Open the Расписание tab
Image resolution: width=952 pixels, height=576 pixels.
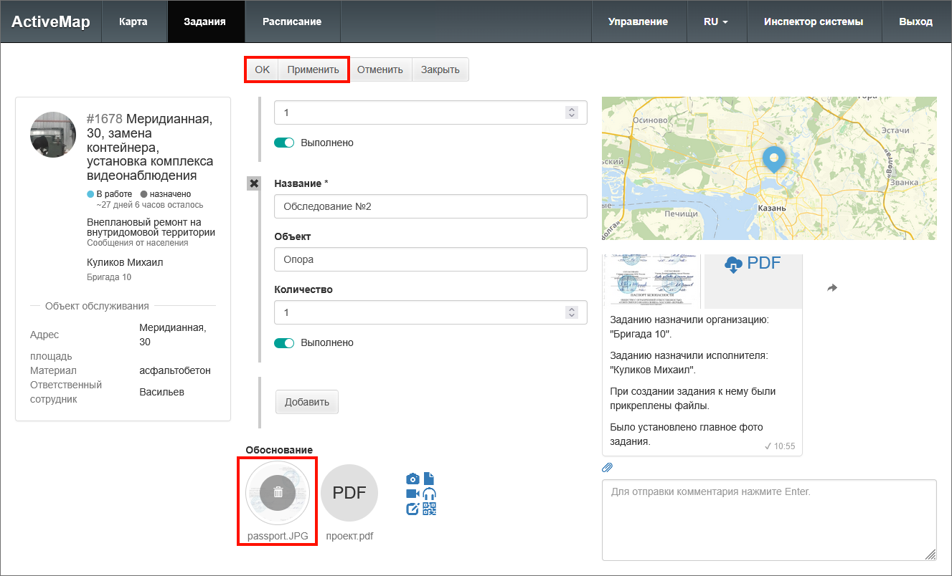292,21
